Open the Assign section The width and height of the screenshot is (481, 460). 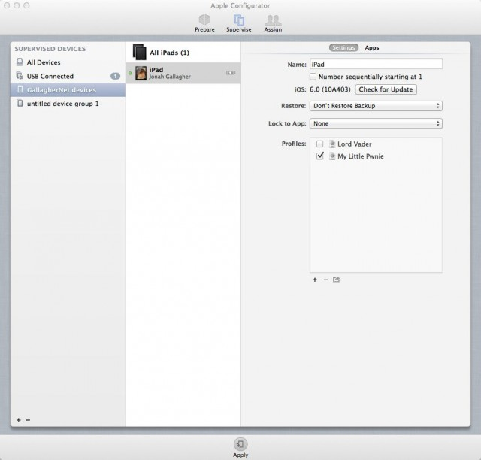tap(273, 23)
